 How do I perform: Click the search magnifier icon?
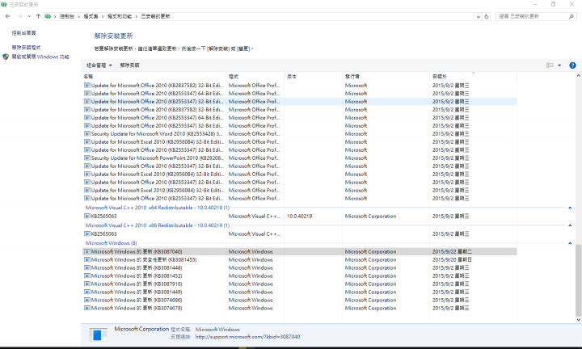pyautogui.click(x=571, y=16)
